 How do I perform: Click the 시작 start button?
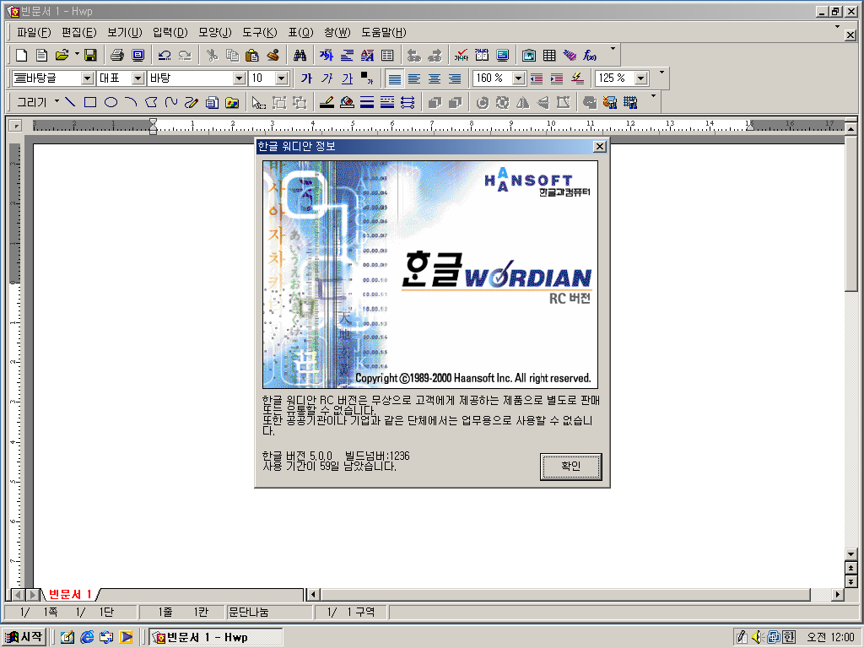tap(23, 637)
